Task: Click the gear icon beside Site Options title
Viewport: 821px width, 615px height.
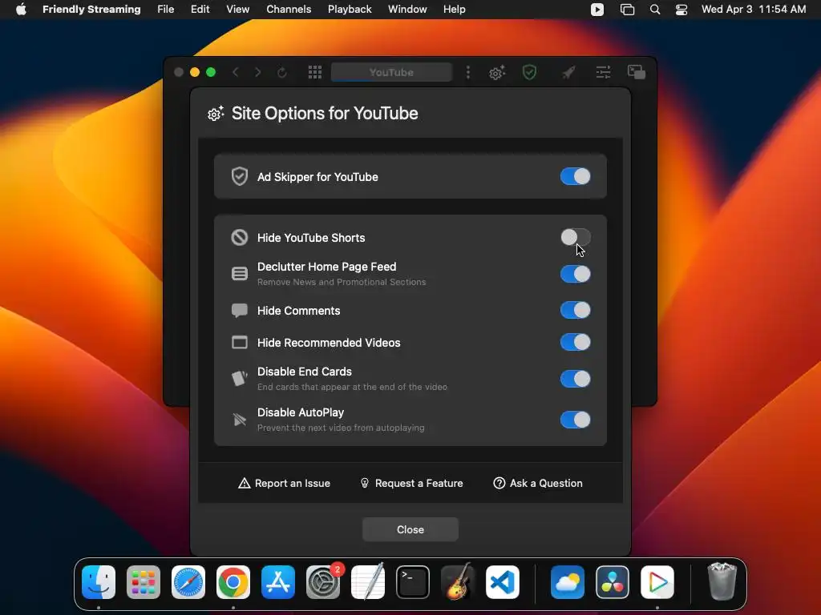Action: pyautogui.click(x=215, y=114)
